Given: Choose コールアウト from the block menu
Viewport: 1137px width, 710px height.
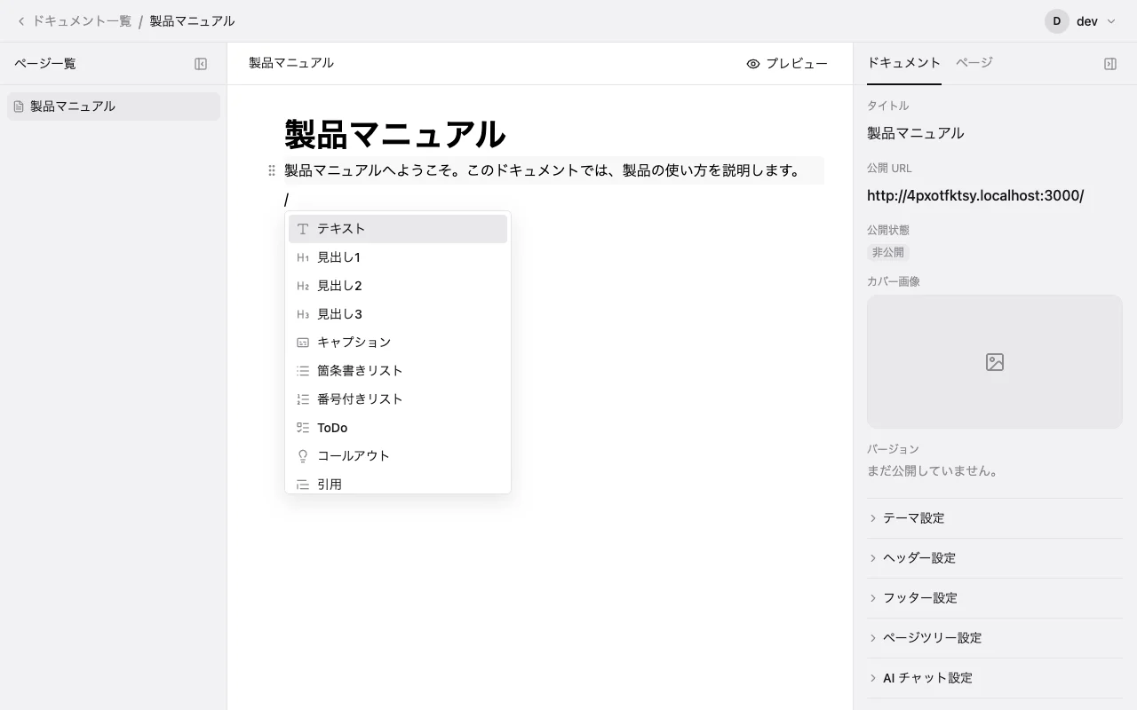Looking at the screenshot, I should pyautogui.click(x=398, y=456).
